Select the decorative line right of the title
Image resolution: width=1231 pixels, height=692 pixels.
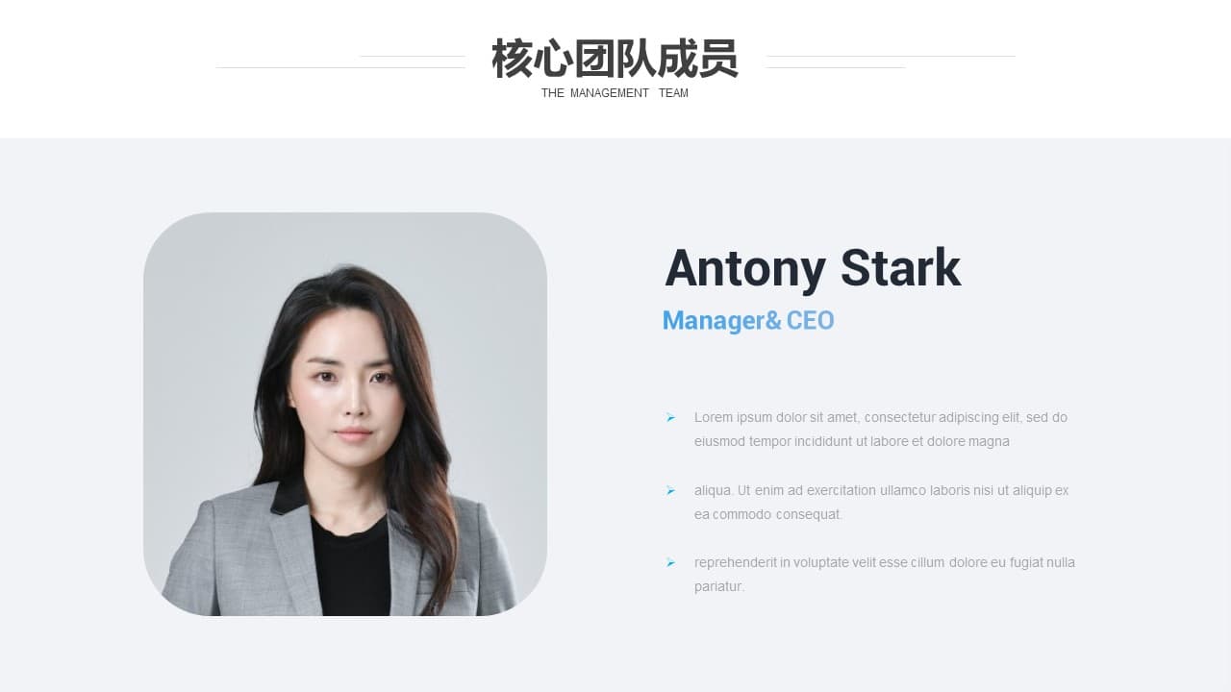pos(891,62)
